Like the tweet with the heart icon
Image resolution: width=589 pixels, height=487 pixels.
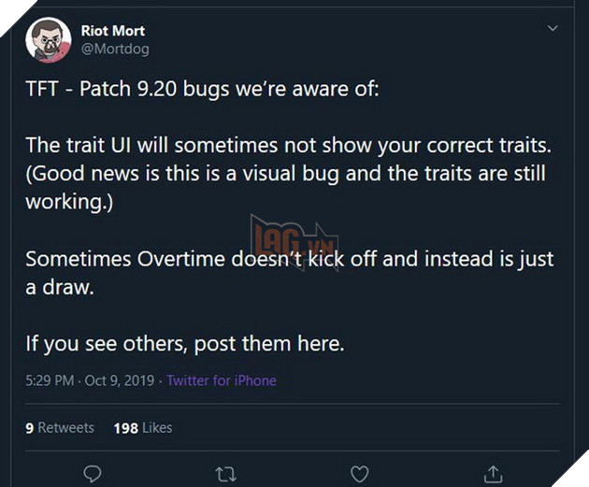click(x=359, y=473)
